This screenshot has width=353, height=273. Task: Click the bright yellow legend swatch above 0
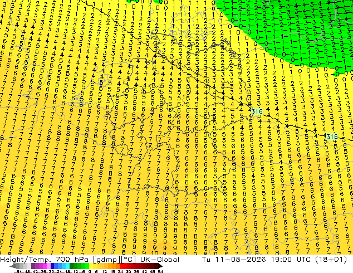pos(91,266)
